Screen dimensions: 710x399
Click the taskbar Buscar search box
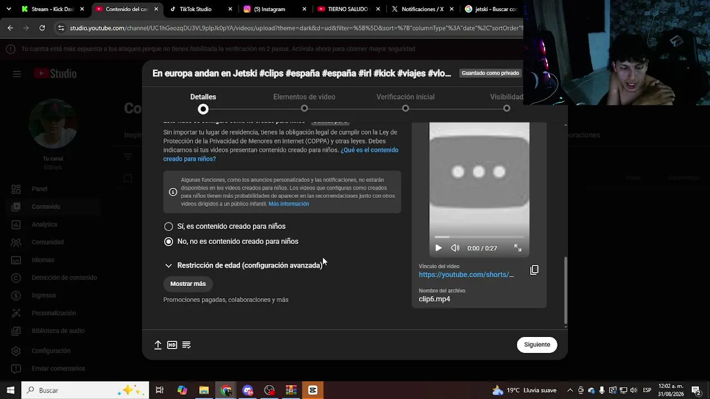(x=85, y=390)
